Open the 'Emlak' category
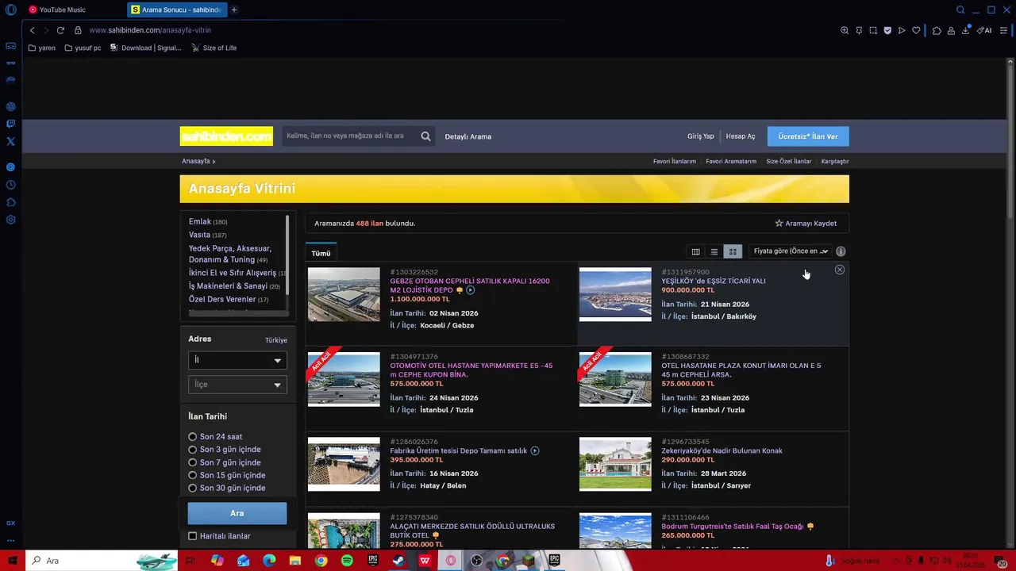 200,222
